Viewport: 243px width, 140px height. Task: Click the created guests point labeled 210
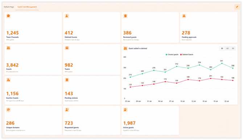coord(130,77)
